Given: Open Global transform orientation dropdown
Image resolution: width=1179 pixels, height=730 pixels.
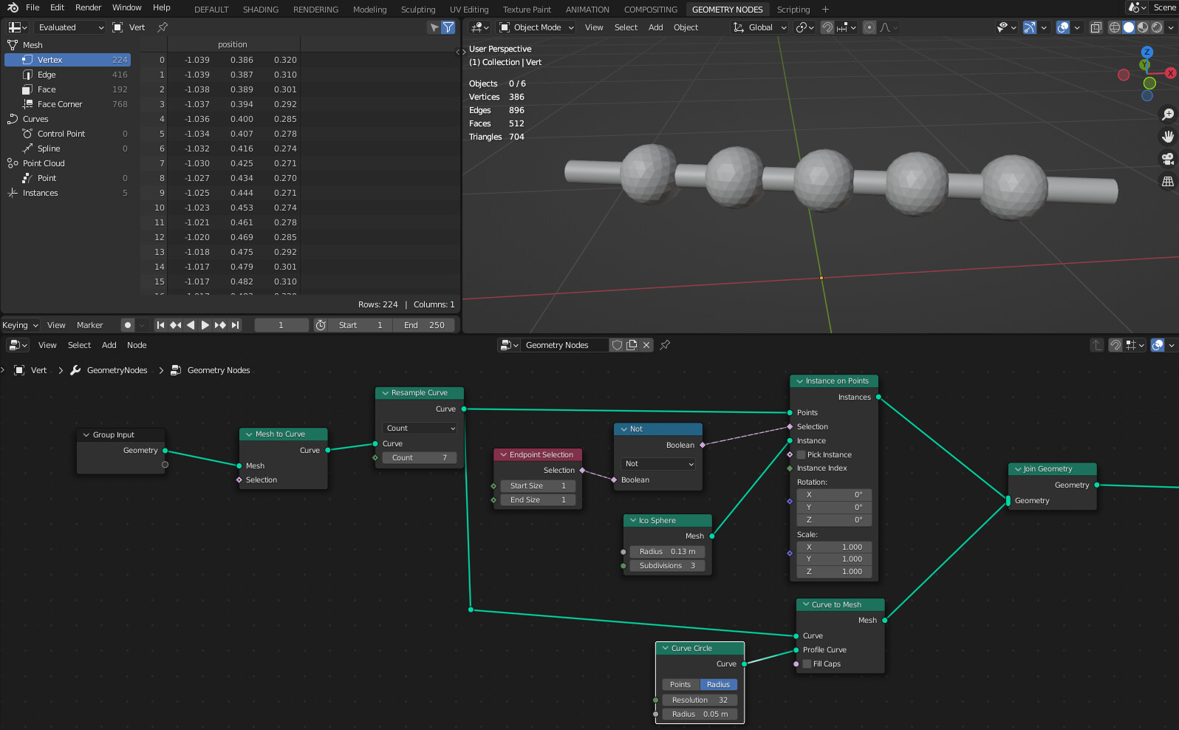Looking at the screenshot, I should (x=759, y=27).
